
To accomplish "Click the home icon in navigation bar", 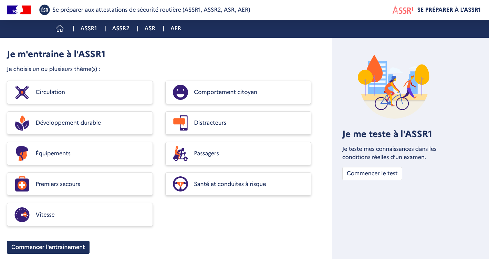I will (x=60, y=29).
